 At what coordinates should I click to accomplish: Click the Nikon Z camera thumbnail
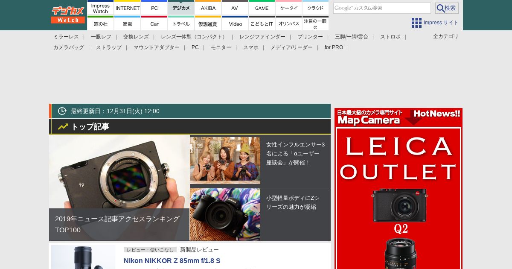(225, 214)
